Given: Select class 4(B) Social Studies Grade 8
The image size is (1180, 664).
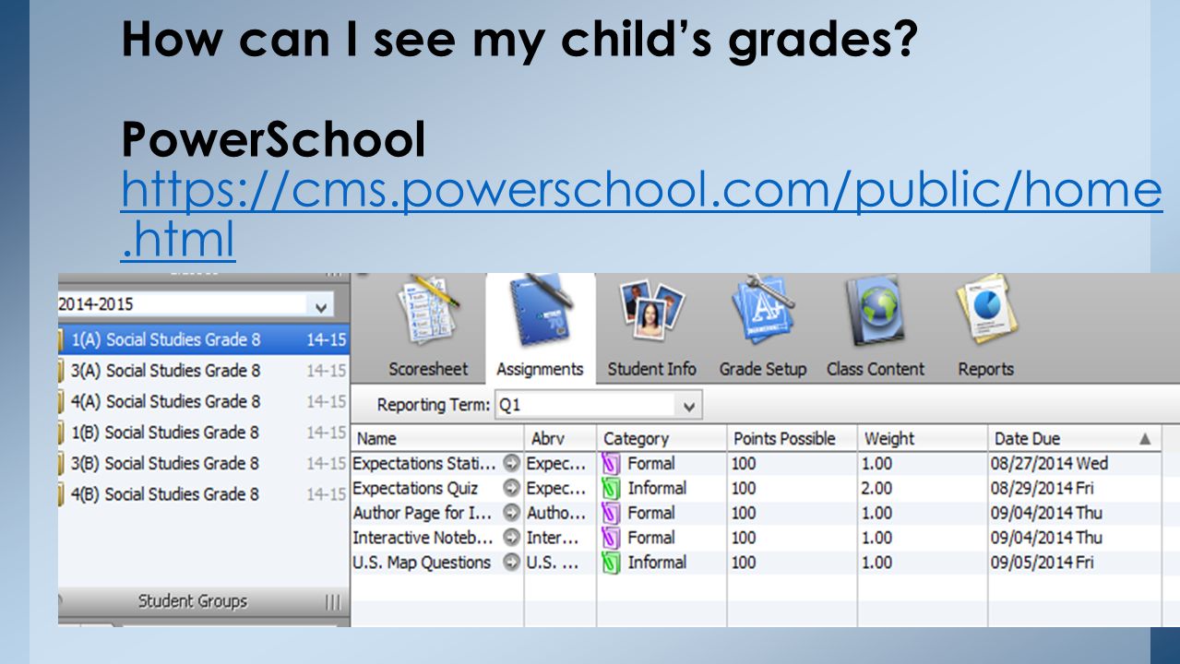Looking at the screenshot, I should 203,494.
